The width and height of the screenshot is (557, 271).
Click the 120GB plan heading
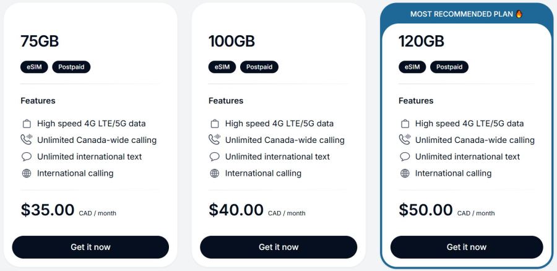[421, 41]
